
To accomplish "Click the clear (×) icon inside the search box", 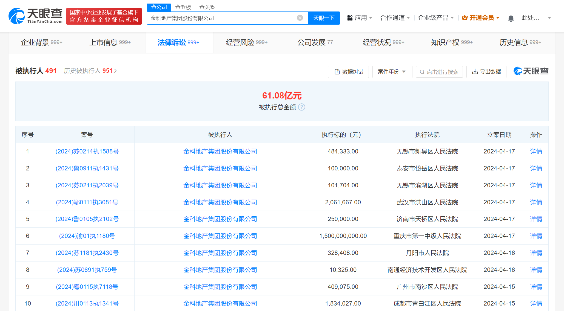I will (300, 18).
